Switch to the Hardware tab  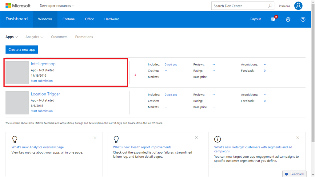point(112,19)
